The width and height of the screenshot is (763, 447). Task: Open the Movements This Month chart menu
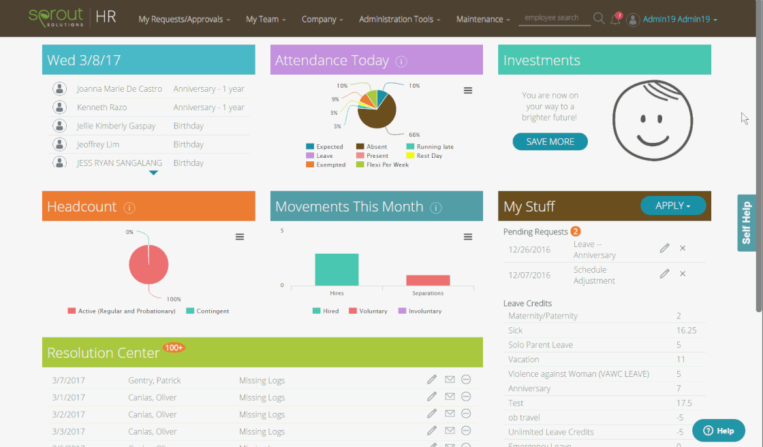(x=468, y=236)
